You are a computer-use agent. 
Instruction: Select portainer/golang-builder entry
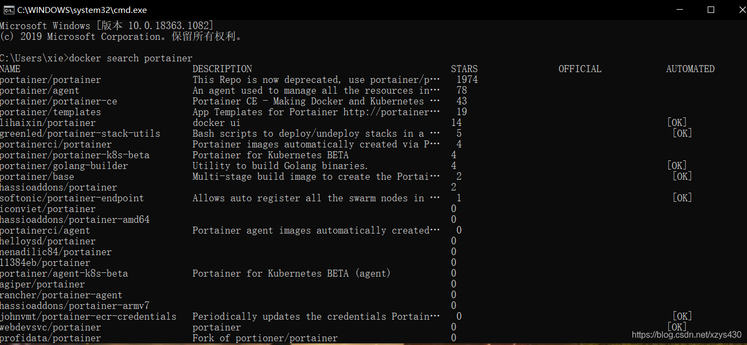click(64, 166)
